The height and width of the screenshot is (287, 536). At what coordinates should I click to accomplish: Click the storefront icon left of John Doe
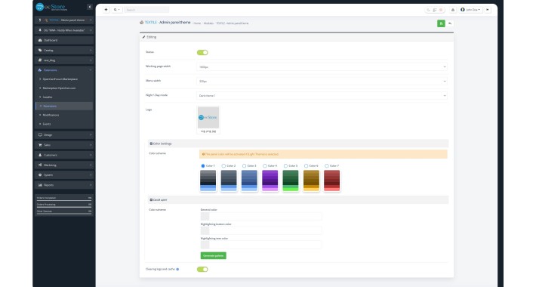(x=453, y=10)
